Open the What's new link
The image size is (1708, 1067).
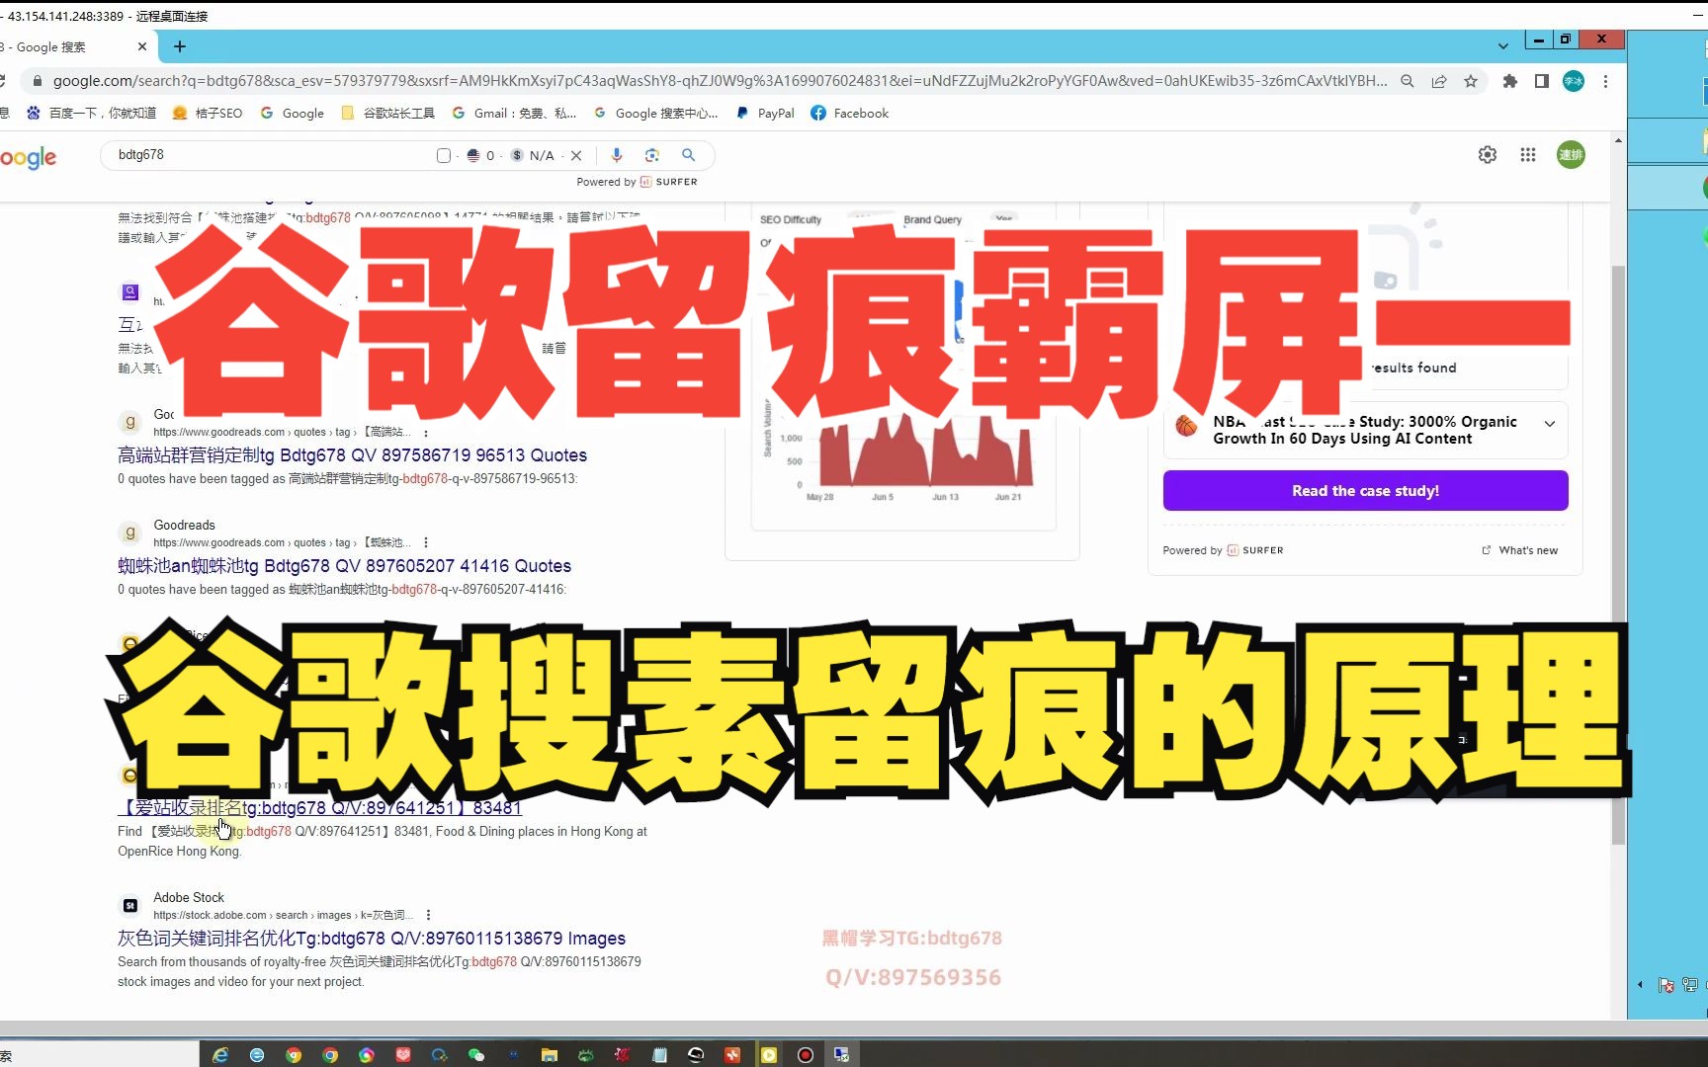1520,550
